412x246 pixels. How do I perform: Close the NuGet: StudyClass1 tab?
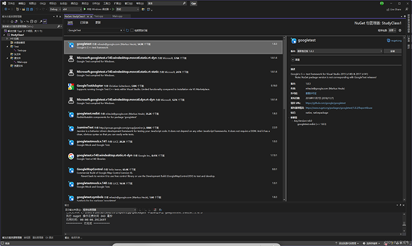point(91,17)
